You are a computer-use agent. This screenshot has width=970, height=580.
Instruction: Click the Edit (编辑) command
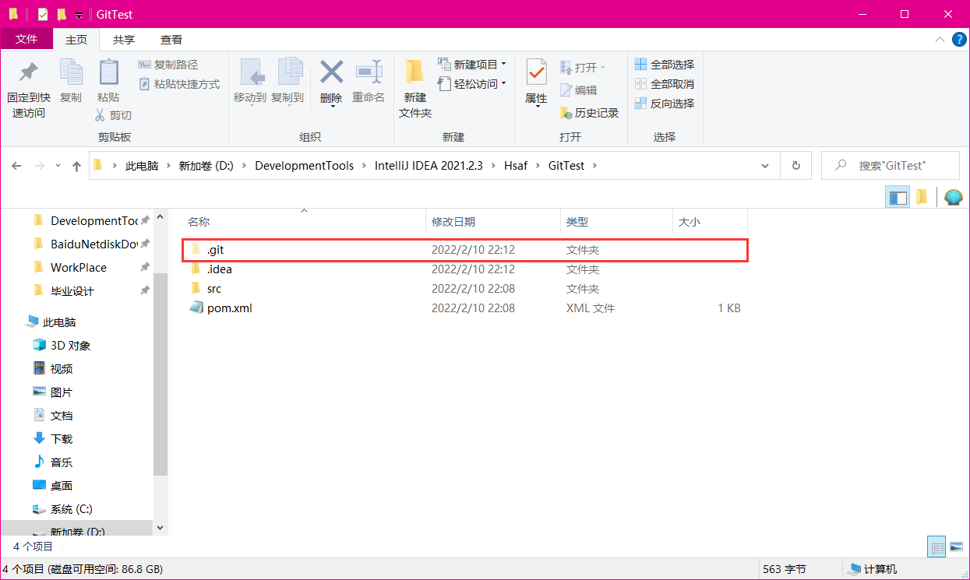pyautogui.click(x=578, y=90)
